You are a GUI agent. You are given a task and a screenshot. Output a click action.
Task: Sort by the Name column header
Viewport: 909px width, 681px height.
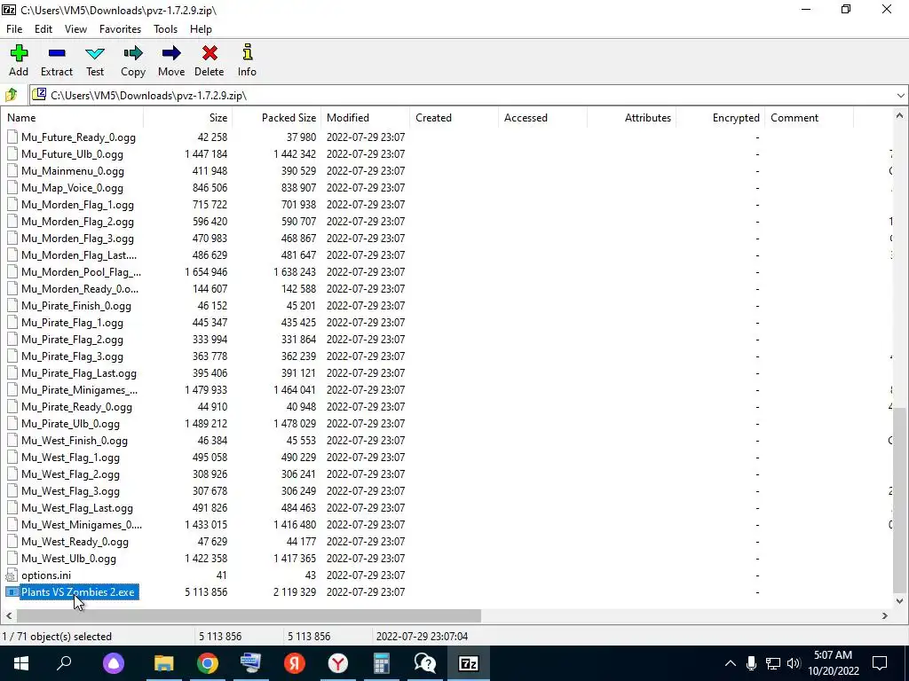[72, 118]
